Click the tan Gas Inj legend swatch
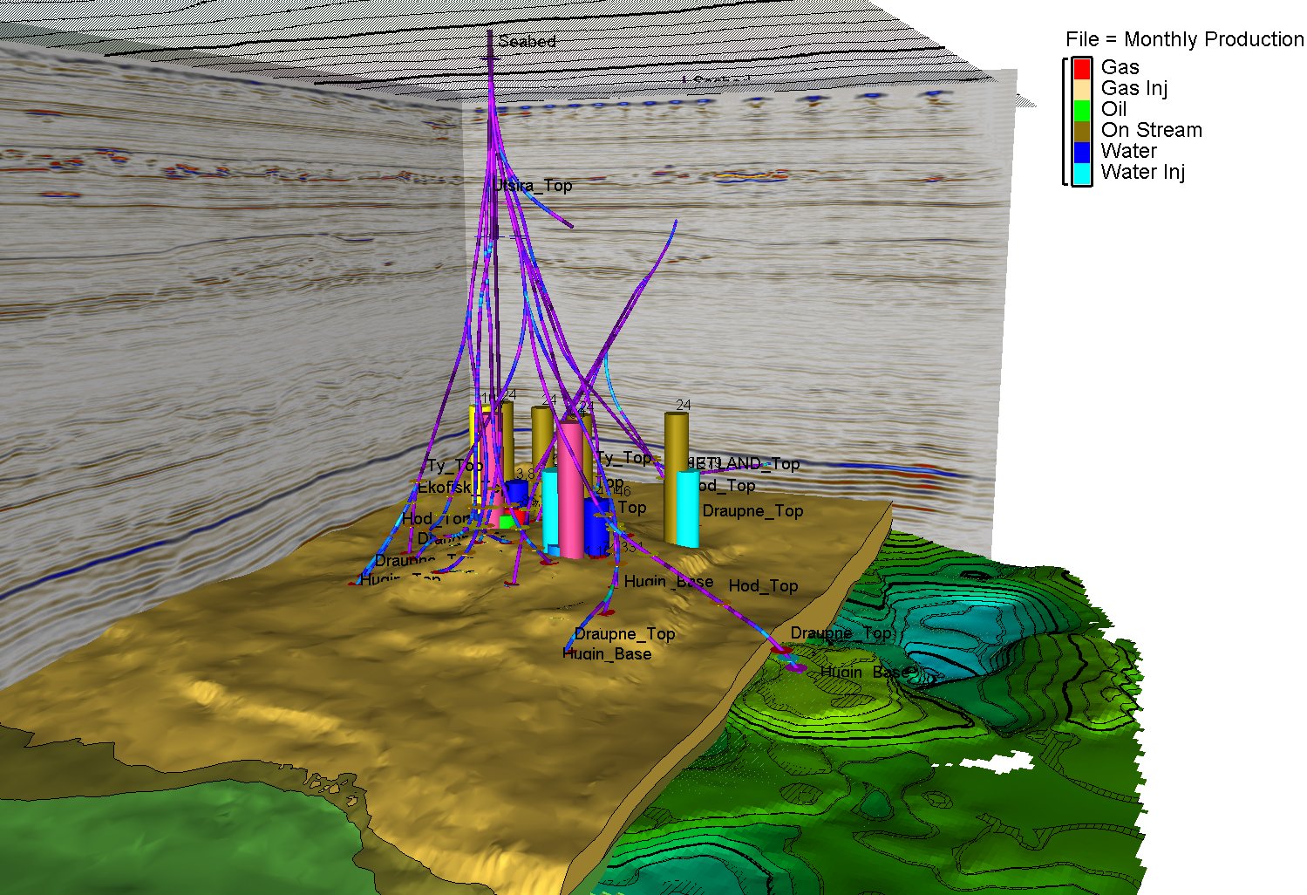This screenshot has height=895, width=1307. [1081, 88]
